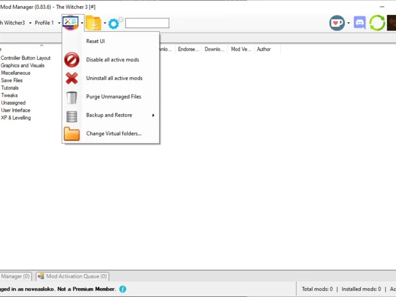This screenshot has width=396, height=297.
Task: Open the yellow downloads folder icon
Action: (94, 23)
